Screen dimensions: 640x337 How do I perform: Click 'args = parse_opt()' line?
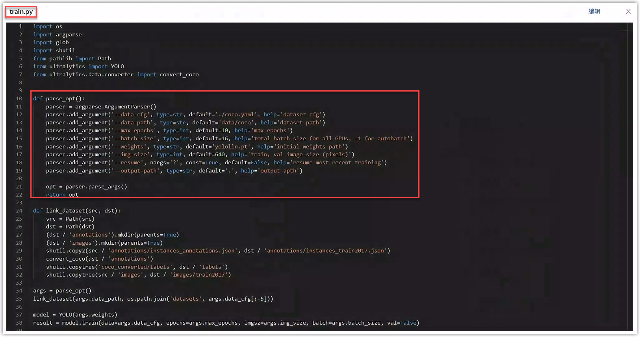[x=62, y=291]
